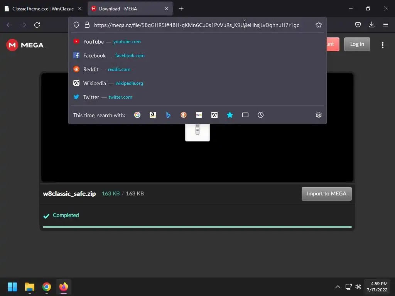Search this time with Bing
Image resolution: width=395 pixels, height=296 pixels.
(x=168, y=115)
